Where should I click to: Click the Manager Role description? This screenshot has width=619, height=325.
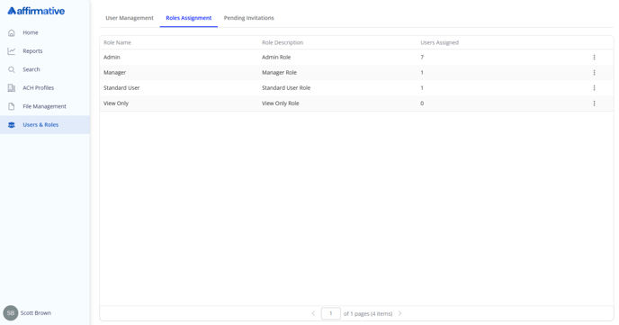point(280,73)
